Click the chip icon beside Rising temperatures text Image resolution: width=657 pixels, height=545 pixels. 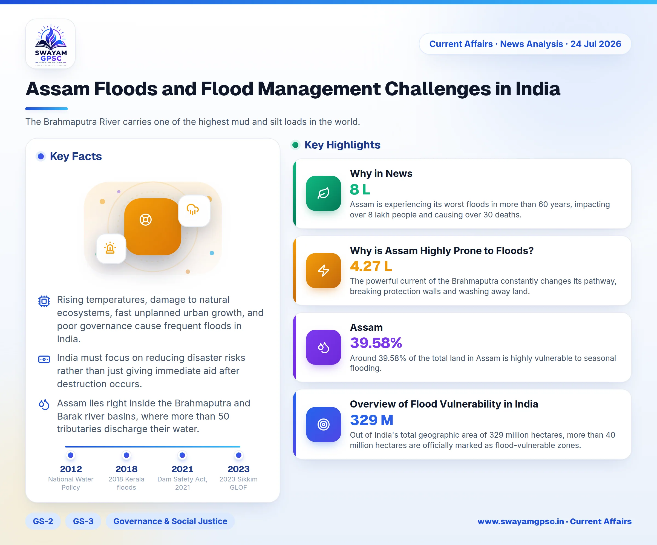pos(44,301)
